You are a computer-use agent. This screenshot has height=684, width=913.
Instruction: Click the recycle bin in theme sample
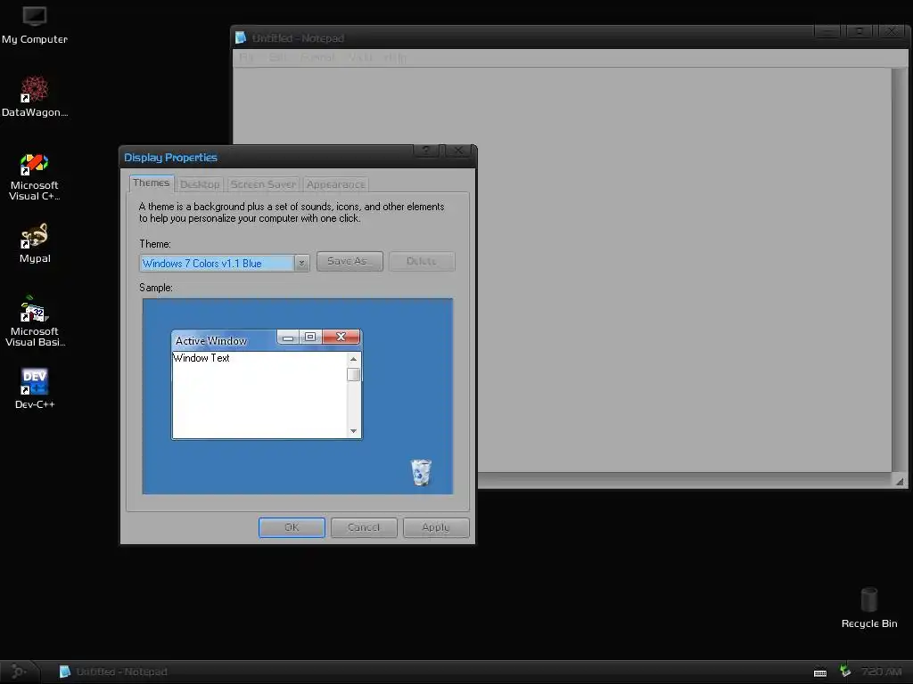[x=421, y=472]
